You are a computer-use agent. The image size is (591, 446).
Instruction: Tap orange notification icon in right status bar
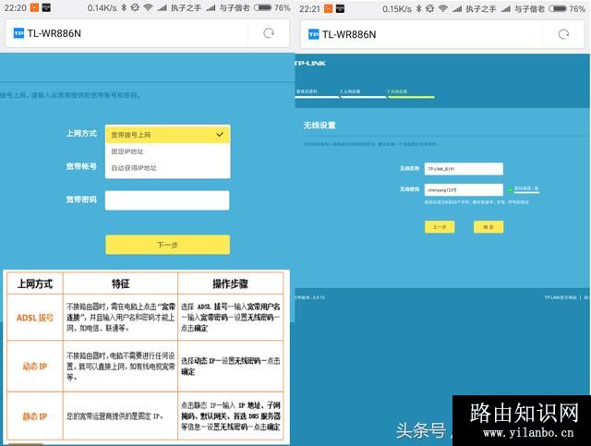pyautogui.click(x=329, y=8)
